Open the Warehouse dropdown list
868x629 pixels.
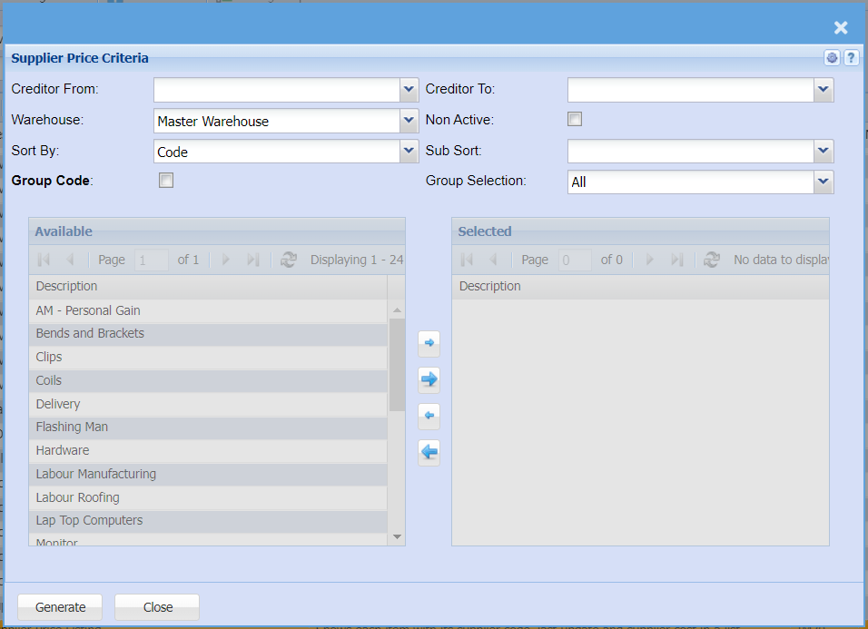point(409,121)
